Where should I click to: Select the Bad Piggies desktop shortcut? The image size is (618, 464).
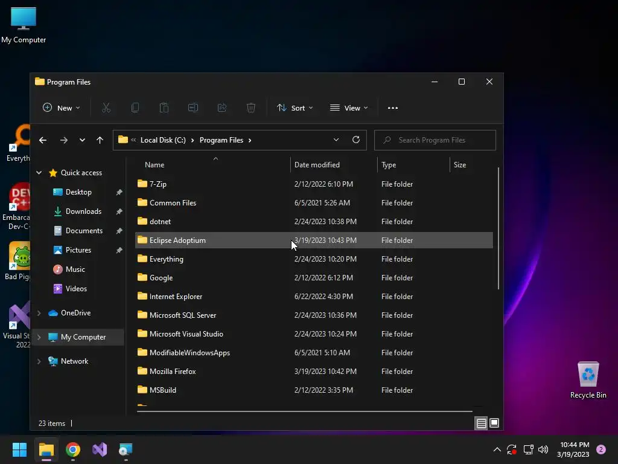point(18,261)
